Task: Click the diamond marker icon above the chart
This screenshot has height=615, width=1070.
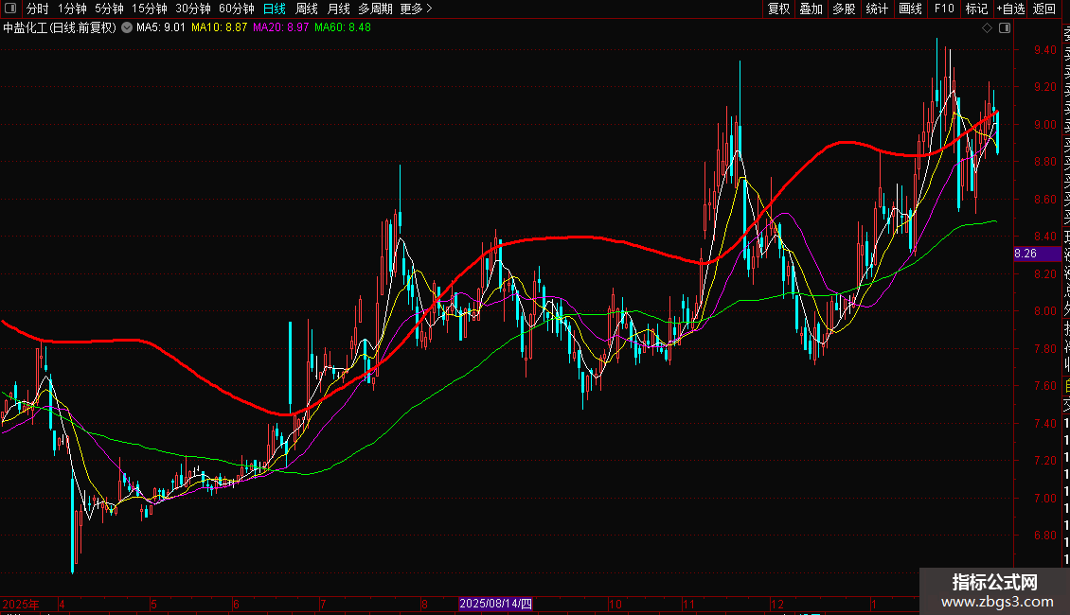Action: click(x=987, y=28)
